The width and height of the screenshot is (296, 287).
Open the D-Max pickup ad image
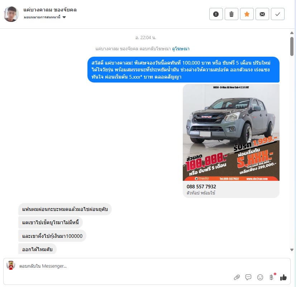point(231,132)
